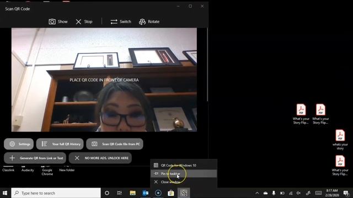Click the camera preview video feed

tap(104, 80)
